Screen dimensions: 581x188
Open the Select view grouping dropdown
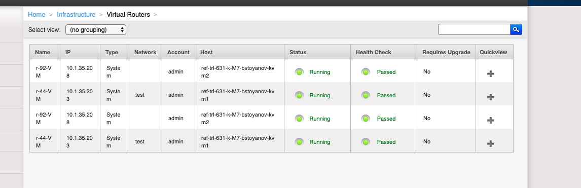point(96,29)
